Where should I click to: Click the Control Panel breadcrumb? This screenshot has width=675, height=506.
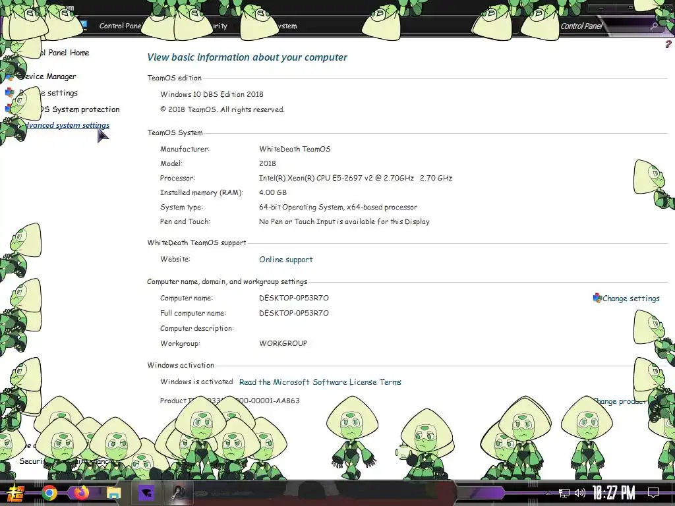(x=121, y=26)
